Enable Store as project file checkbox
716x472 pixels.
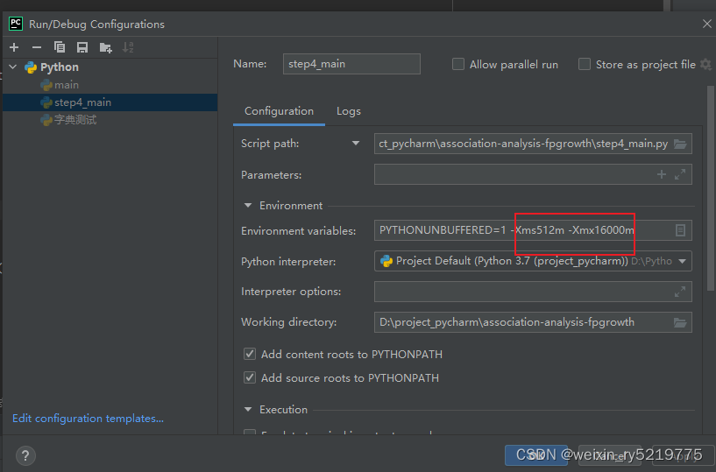(585, 65)
